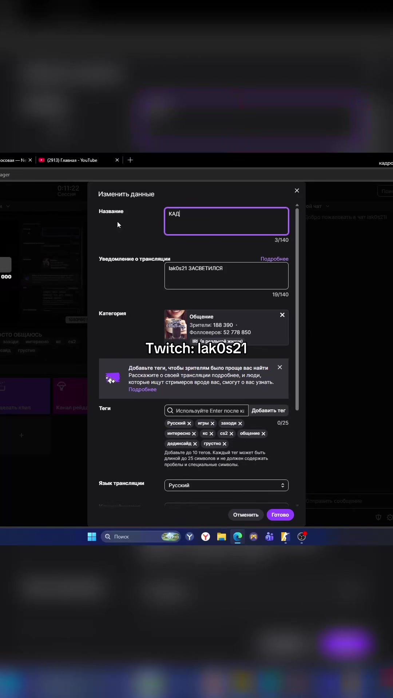Edit the Уведомление о трансляции text box

point(226,276)
